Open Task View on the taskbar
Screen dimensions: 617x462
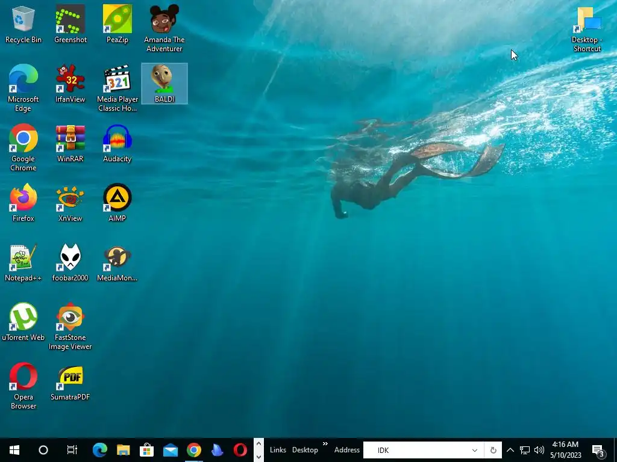[72, 450]
